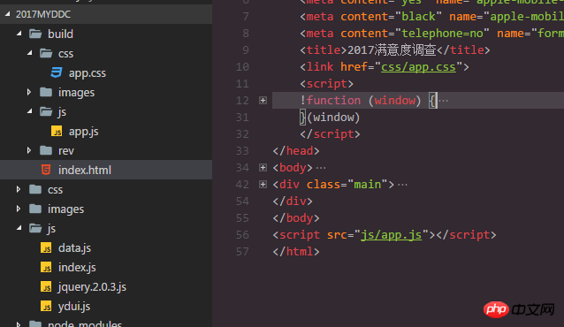This screenshot has width=564, height=327.
Task: Unfold the div main block on line 42
Action: coord(263,185)
